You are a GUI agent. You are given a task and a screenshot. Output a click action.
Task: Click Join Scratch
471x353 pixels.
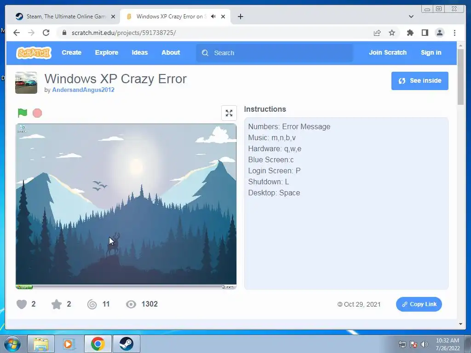click(387, 52)
